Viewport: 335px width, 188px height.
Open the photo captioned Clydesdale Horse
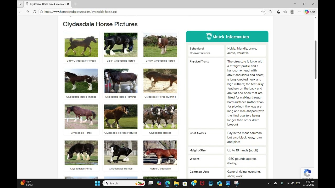click(81, 117)
